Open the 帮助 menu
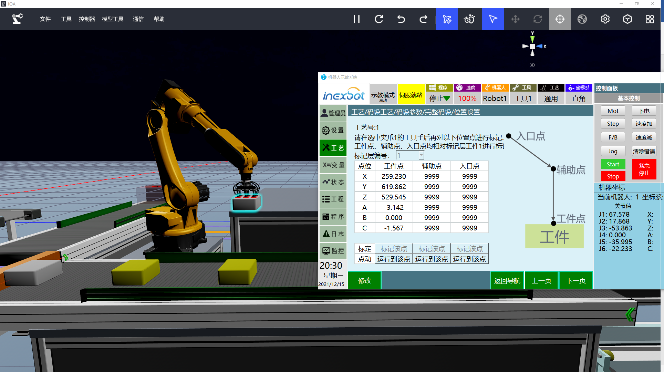664x372 pixels. pos(159,19)
